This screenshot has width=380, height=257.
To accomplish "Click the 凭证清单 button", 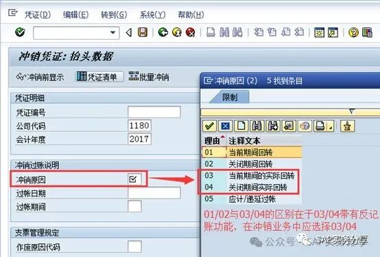I will 99,77.
